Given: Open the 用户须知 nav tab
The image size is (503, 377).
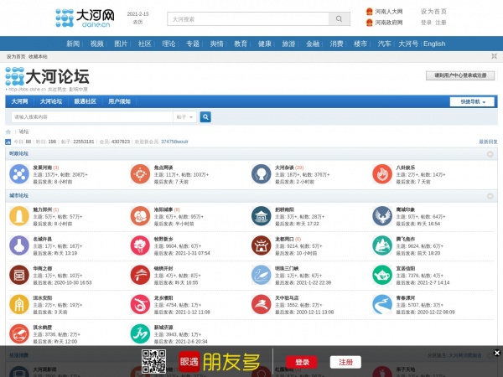Looking at the screenshot, I should (x=119, y=101).
